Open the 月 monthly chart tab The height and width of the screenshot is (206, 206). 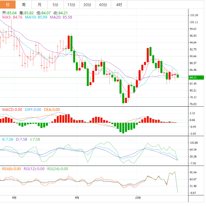39,5
